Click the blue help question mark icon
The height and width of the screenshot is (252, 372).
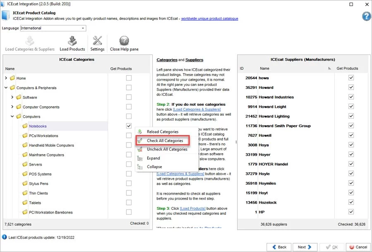tap(366, 16)
